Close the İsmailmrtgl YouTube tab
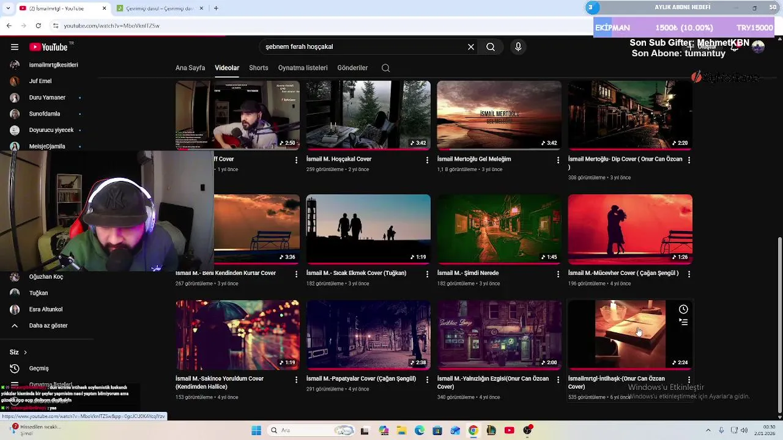Image resolution: width=783 pixels, height=440 pixels. point(104,8)
